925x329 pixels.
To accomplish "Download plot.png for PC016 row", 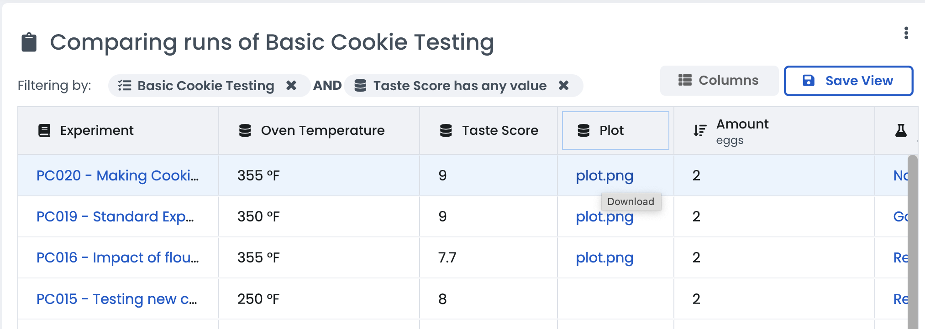I will point(604,257).
